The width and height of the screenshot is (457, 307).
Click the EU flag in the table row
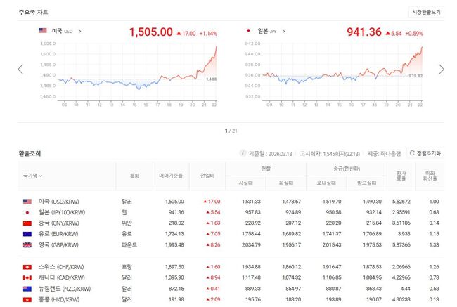click(x=27, y=234)
